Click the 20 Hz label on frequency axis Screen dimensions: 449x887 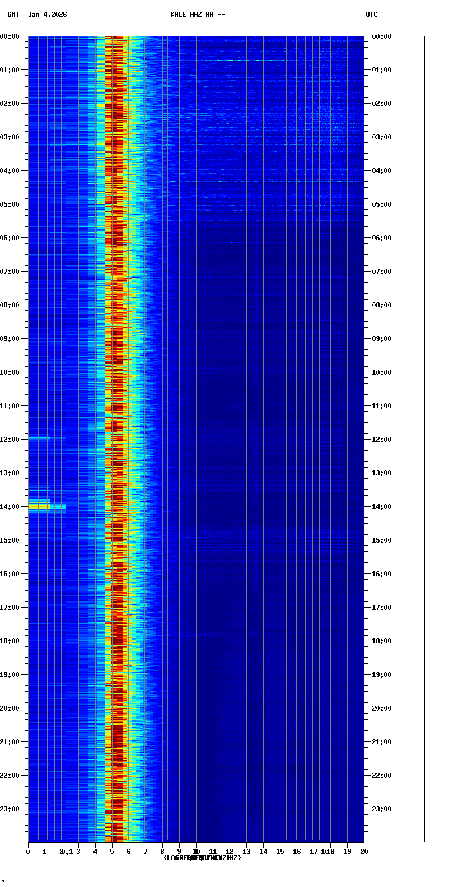(x=364, y=852)
